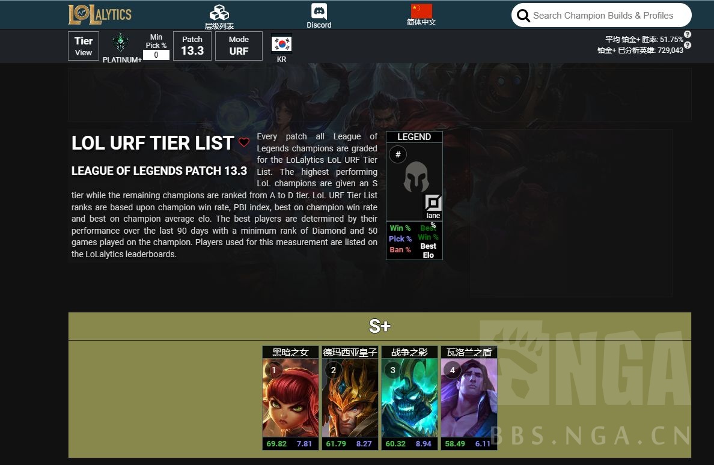This screenshot has width=714, height=465.
Task: Favorite the tier list with heart icon
Action: point(244,142)
